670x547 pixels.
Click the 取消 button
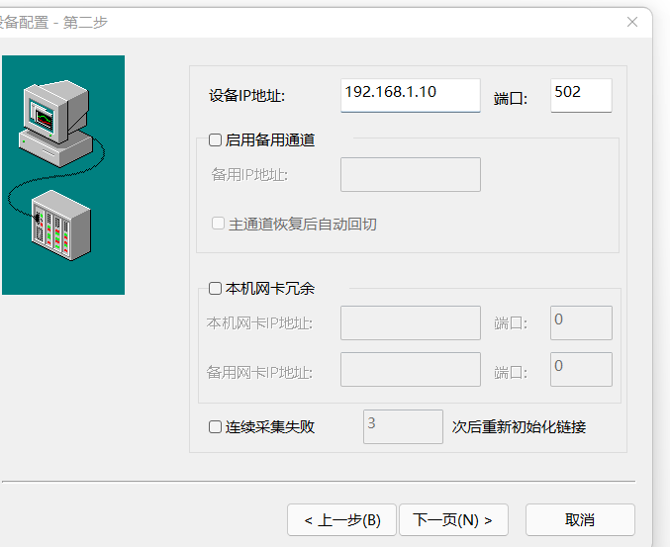click(580, 519)
